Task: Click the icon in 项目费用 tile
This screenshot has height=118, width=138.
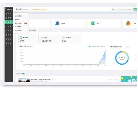Action: (x=64, y=38)
